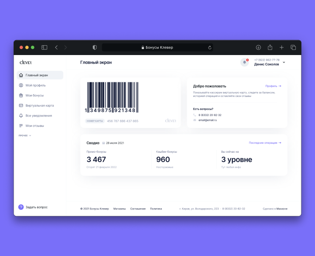This screenshot has height=256, width=315.
Task: Open 'Мои отзывы' menu item
Action: pyautogui.click(x=35, y=126)
